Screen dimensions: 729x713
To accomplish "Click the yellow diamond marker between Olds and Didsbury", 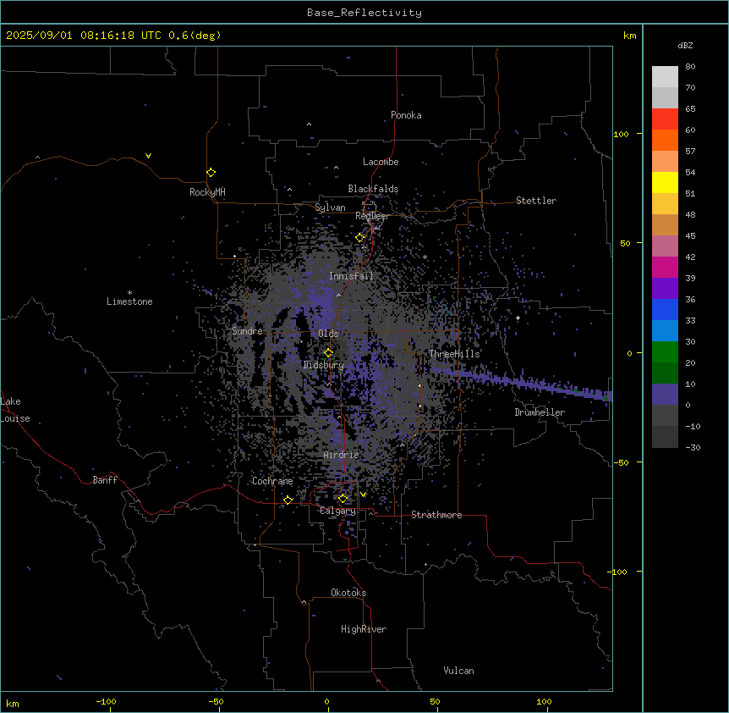I will point(328,353).
